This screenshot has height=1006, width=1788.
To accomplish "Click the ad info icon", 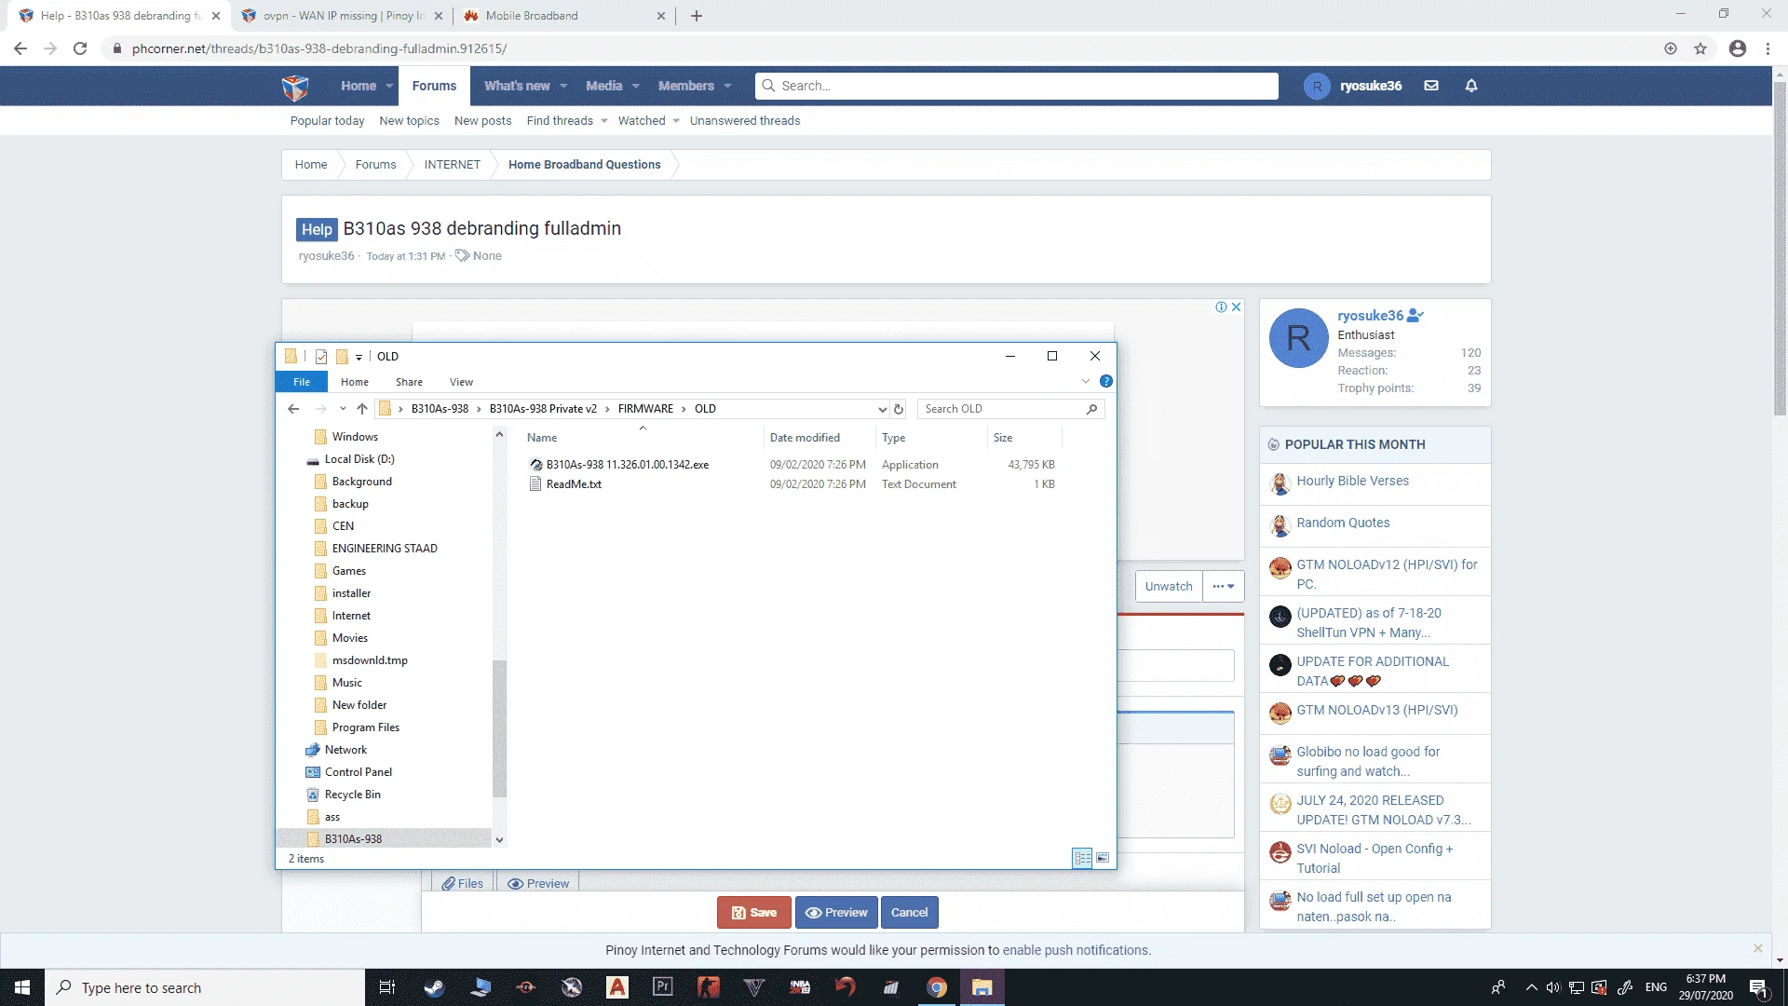I will point(1221,307).
